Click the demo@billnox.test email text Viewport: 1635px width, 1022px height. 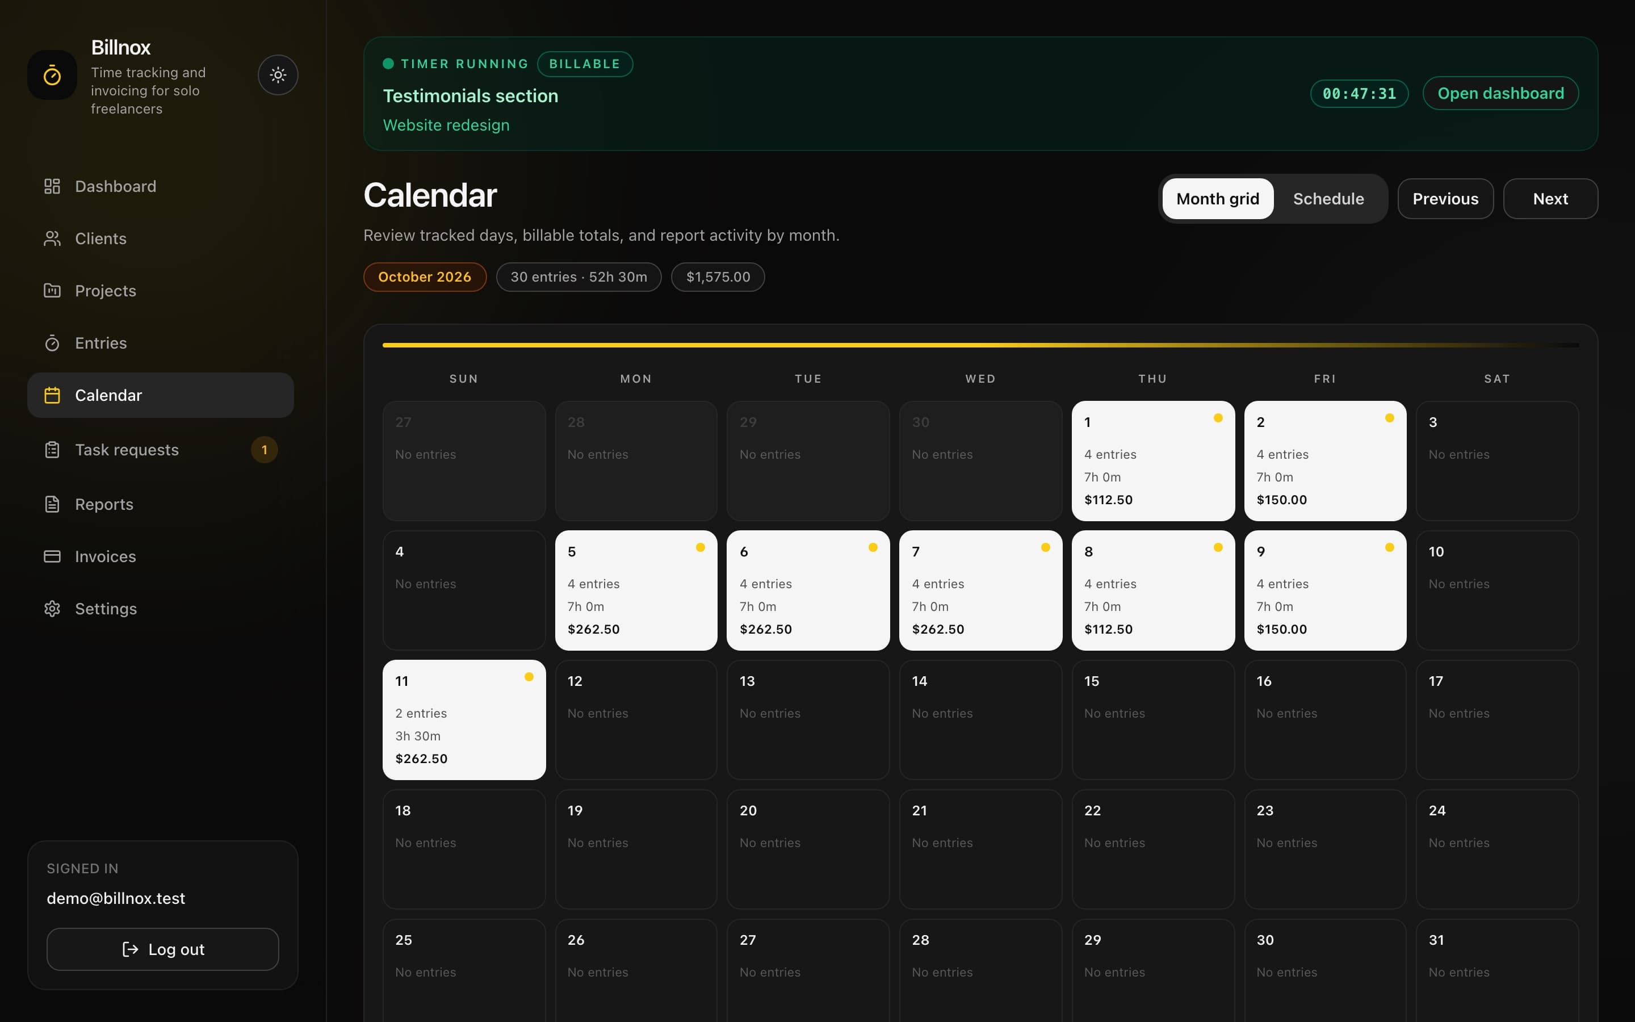pyautogui.click(x=116, y=898)
